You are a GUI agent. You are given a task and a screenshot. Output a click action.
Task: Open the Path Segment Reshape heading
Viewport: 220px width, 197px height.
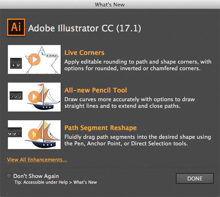[x=100, y=128]
